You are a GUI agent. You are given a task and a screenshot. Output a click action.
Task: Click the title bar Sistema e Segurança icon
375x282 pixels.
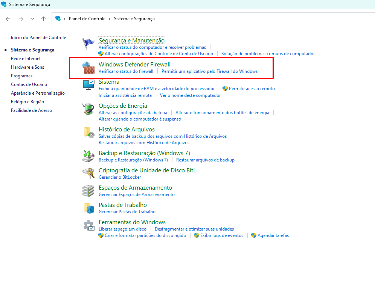4,4
